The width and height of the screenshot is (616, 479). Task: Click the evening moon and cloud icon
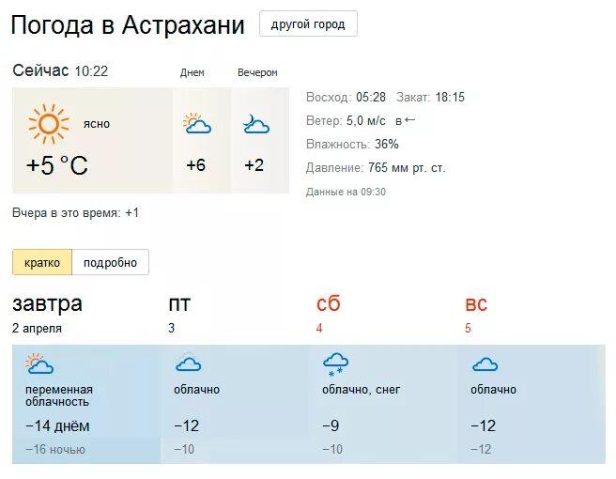click(254, 124)
